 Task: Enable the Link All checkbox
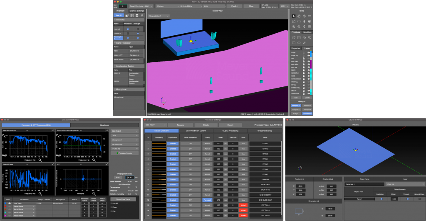coord(111,204)
